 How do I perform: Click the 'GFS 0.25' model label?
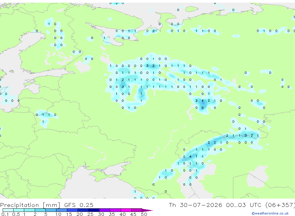[79, 205]
